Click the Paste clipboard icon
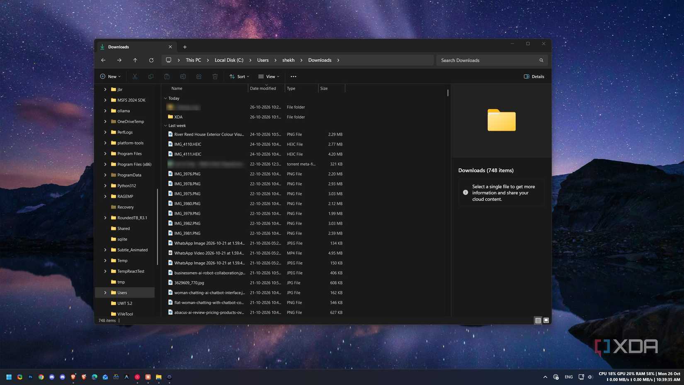Screen dimensions: 684x385 click(167, 76)
